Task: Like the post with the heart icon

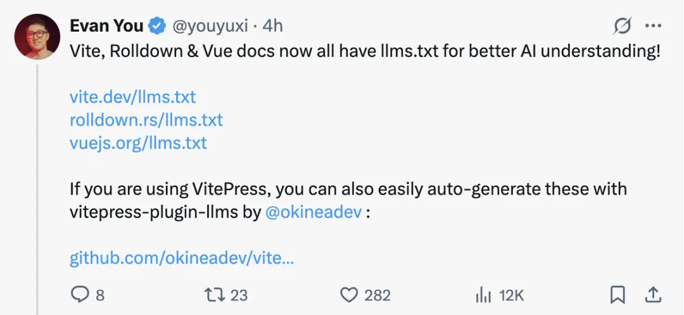Action: pos(348,295)
